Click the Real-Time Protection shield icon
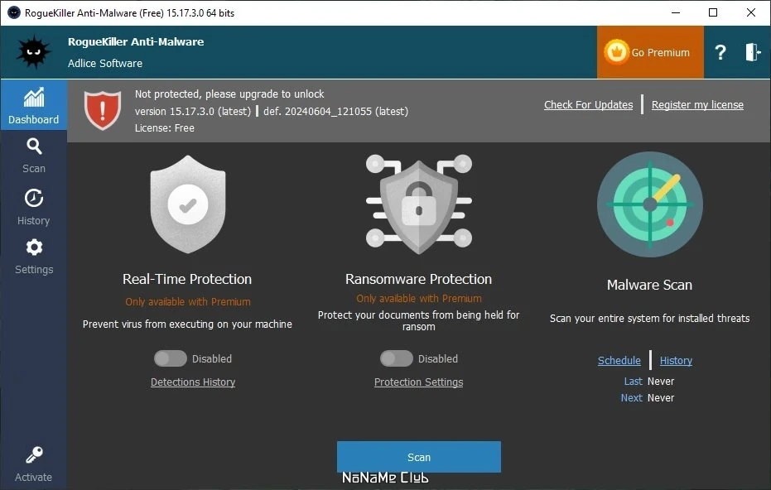The height and width of the screenshot is (490, 771). point(188,204)
